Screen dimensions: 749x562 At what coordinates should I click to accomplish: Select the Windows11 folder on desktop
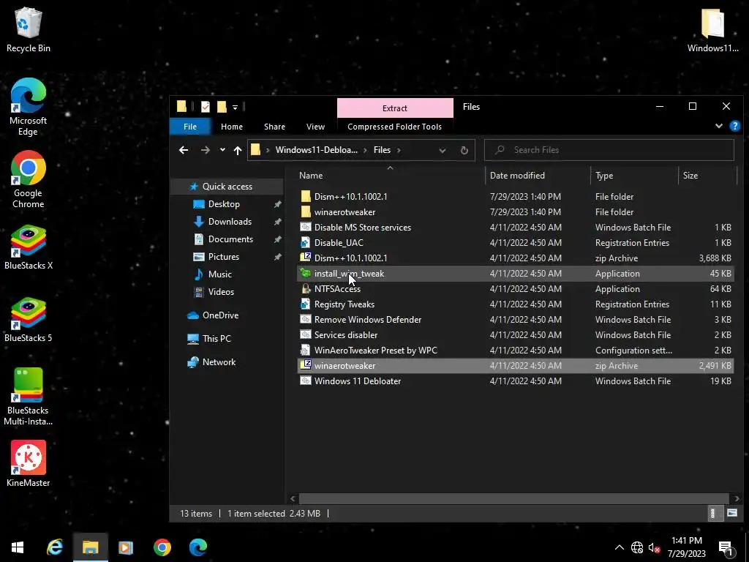coord(712,29)
